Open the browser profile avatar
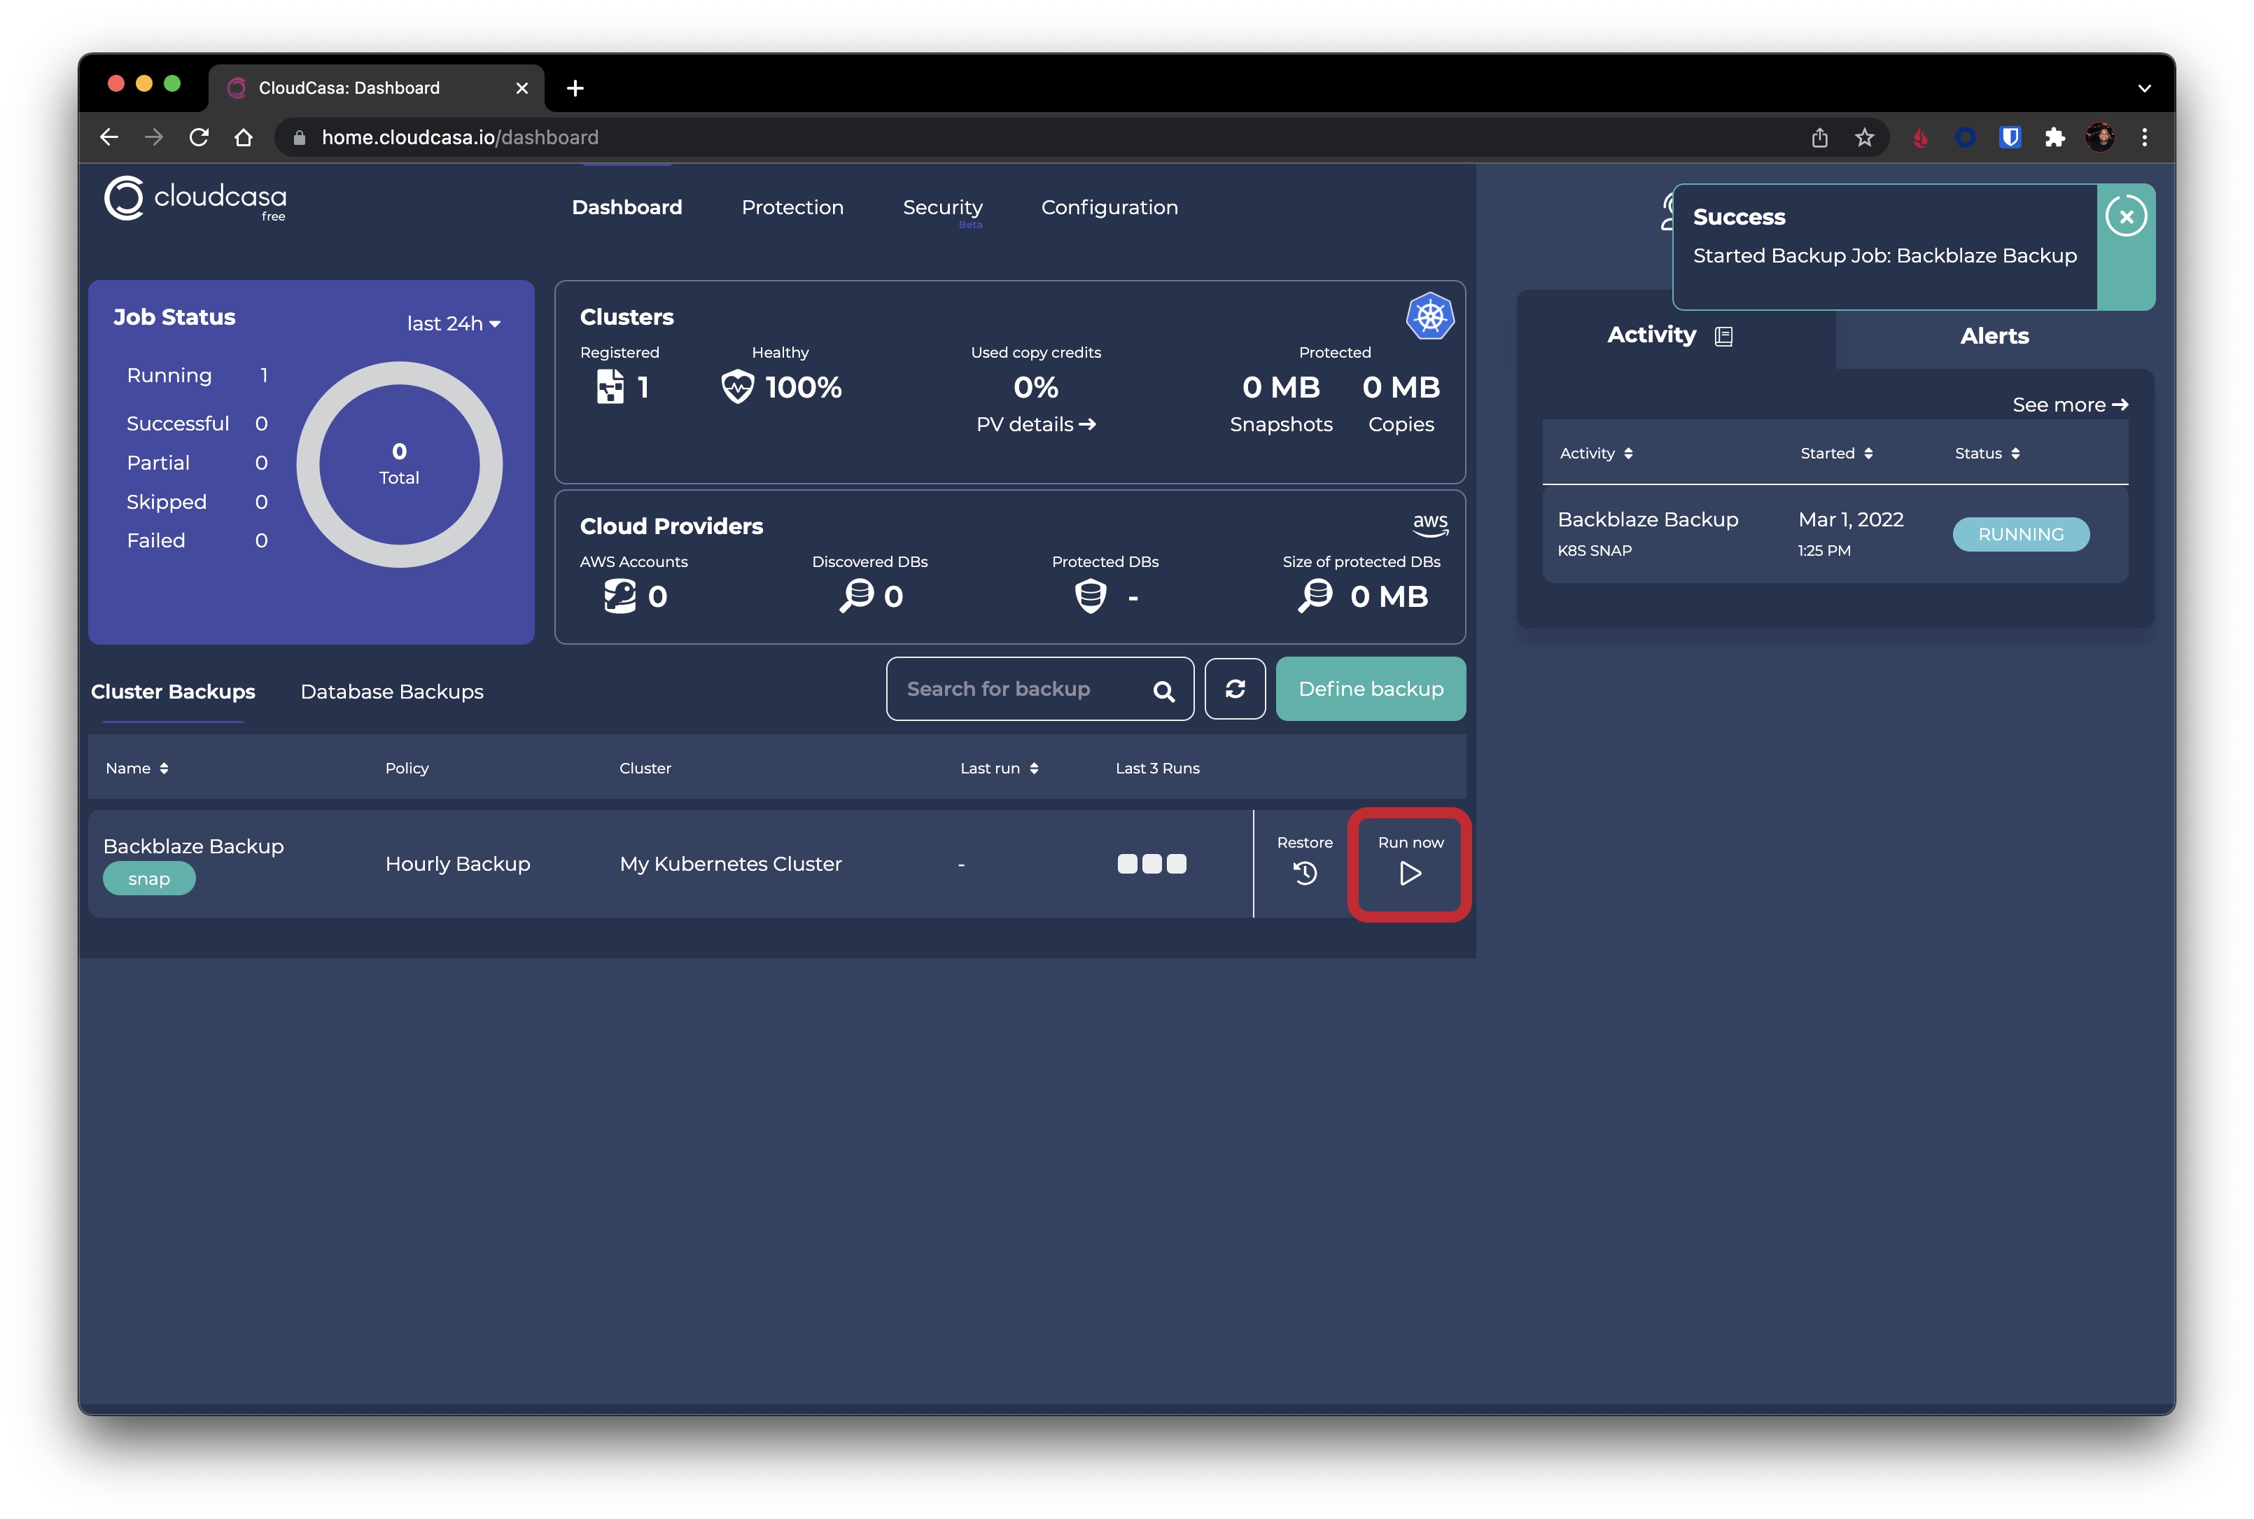 [x=2099, y=138]
